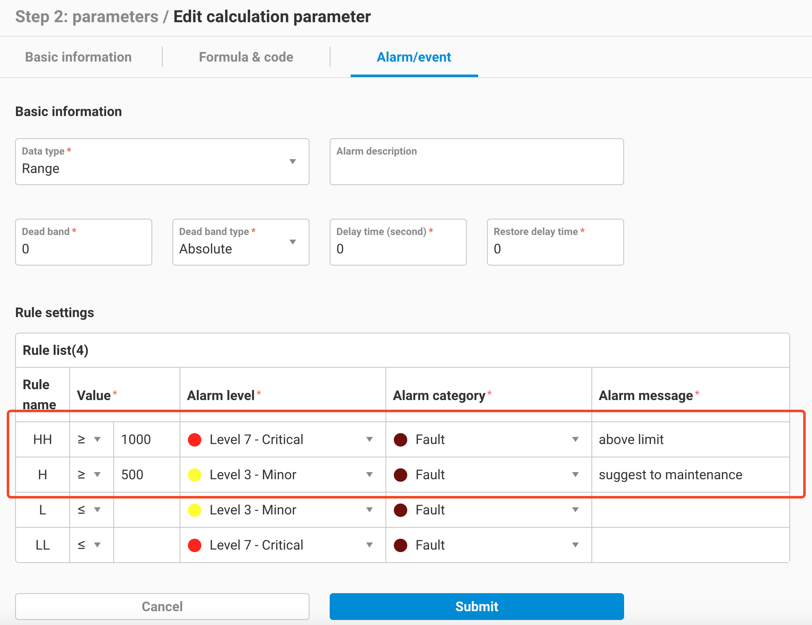Click the HH value field showing 1000
Viewport: 812px width, 625px height.
146,439
